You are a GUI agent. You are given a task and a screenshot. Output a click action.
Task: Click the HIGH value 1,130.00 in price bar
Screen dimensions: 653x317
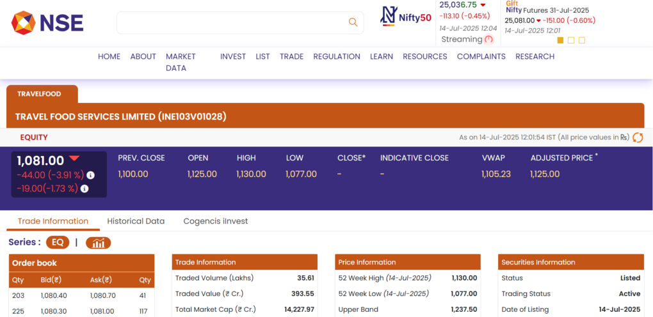click(x=251, y=174)
